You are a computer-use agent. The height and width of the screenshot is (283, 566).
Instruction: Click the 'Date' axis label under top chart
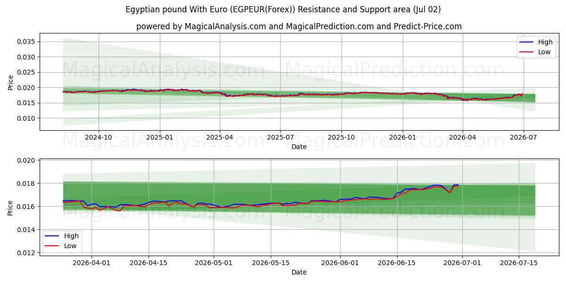[299, 147]
